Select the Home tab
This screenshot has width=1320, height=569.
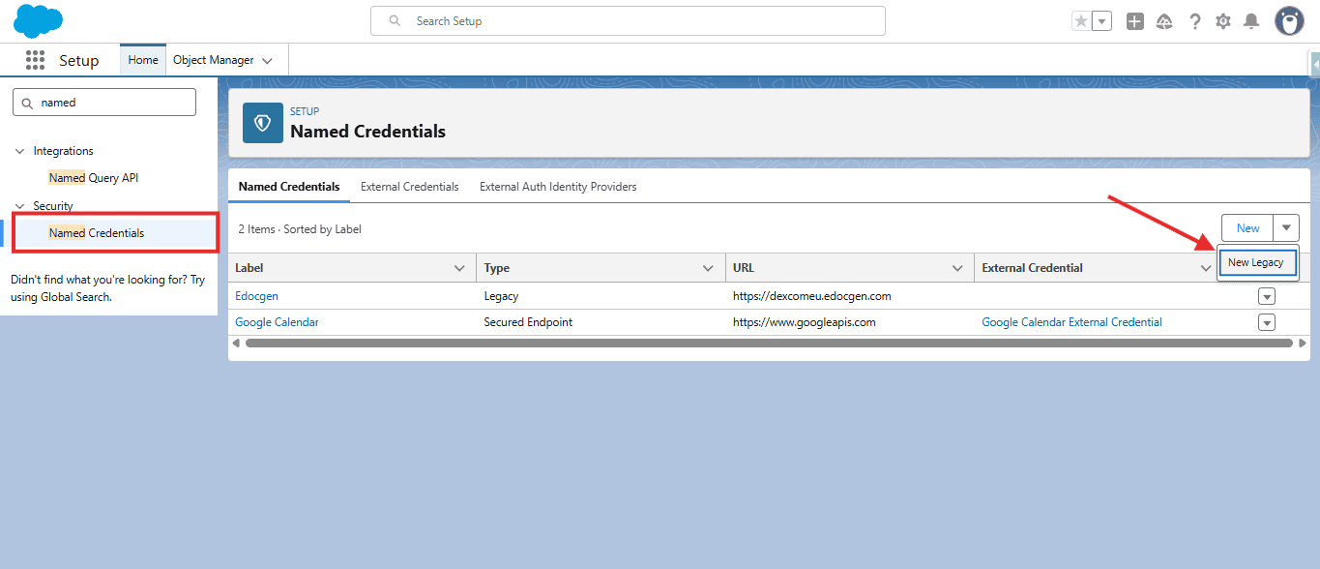click(x=143, y=60)
